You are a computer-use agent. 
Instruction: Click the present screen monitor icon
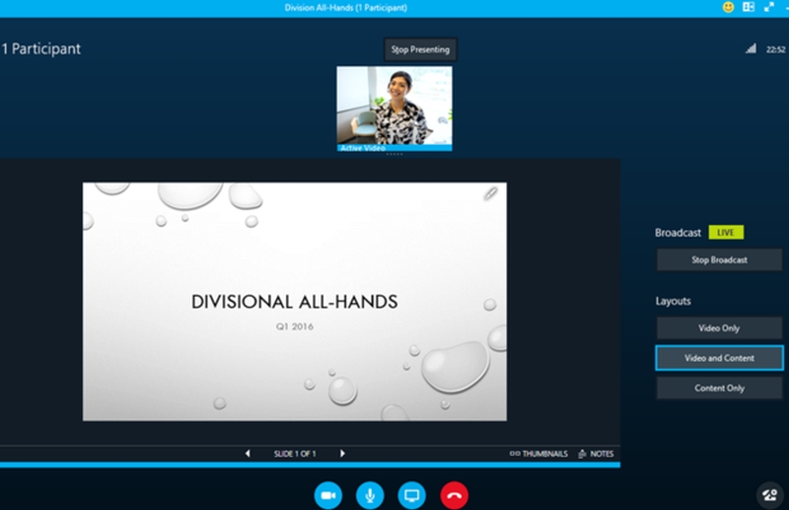[x=412, y=494]
